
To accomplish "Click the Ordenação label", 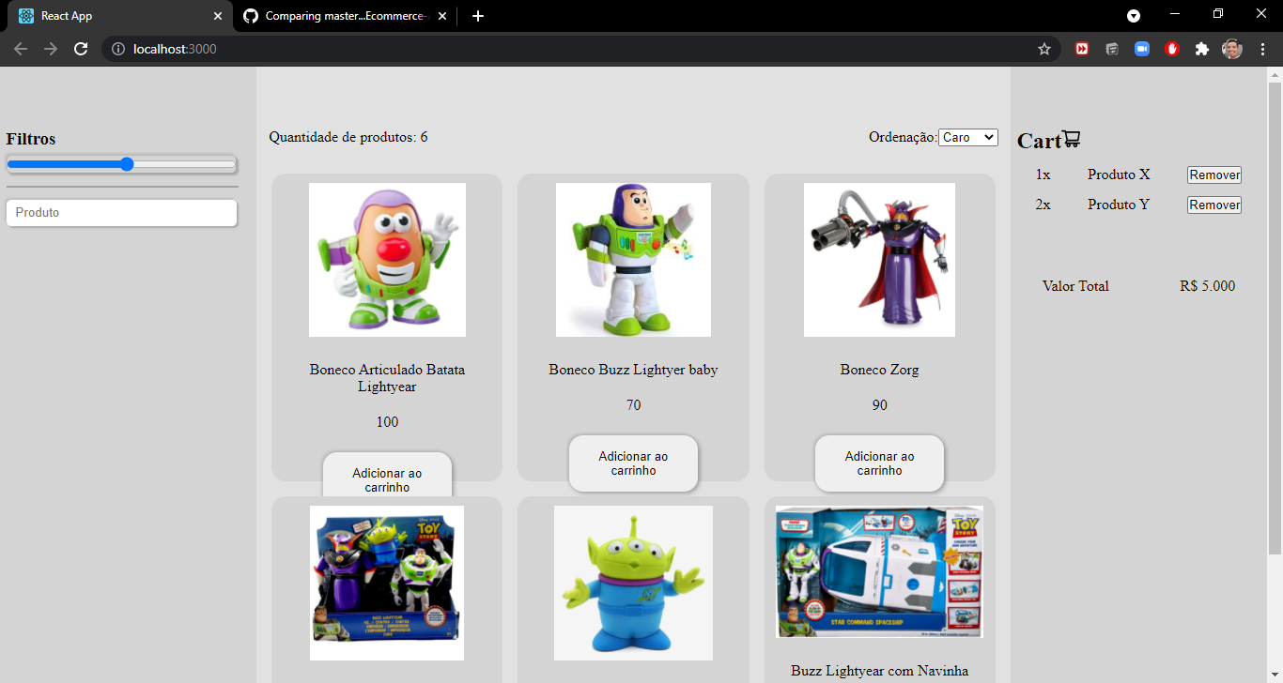I will [x=903, y=137].
